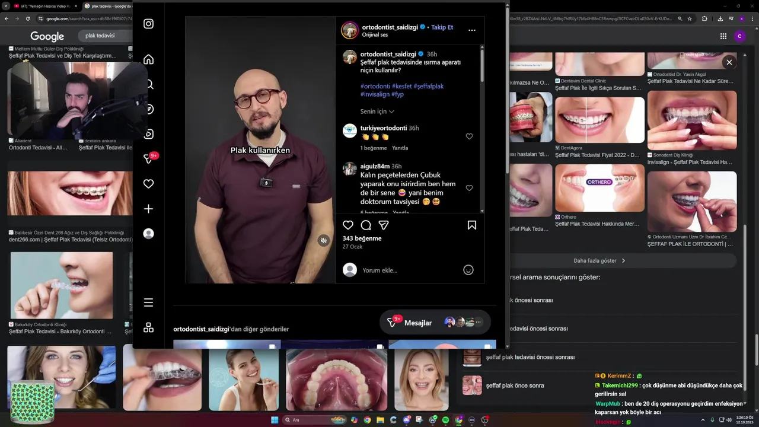This screenshot has width=759, height=427.
Task: Expand 'Daha fazla göster' image results
Action: click(x=599, y=260)
